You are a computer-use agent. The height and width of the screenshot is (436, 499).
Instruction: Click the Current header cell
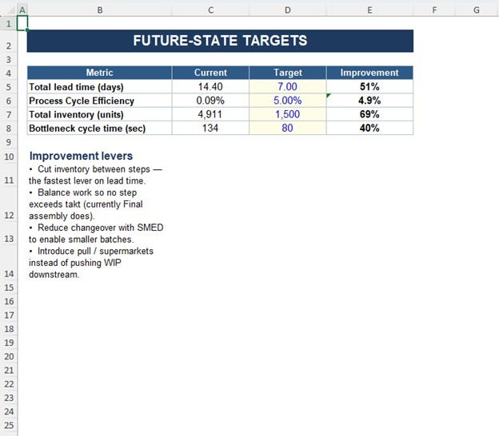point(210,73)
